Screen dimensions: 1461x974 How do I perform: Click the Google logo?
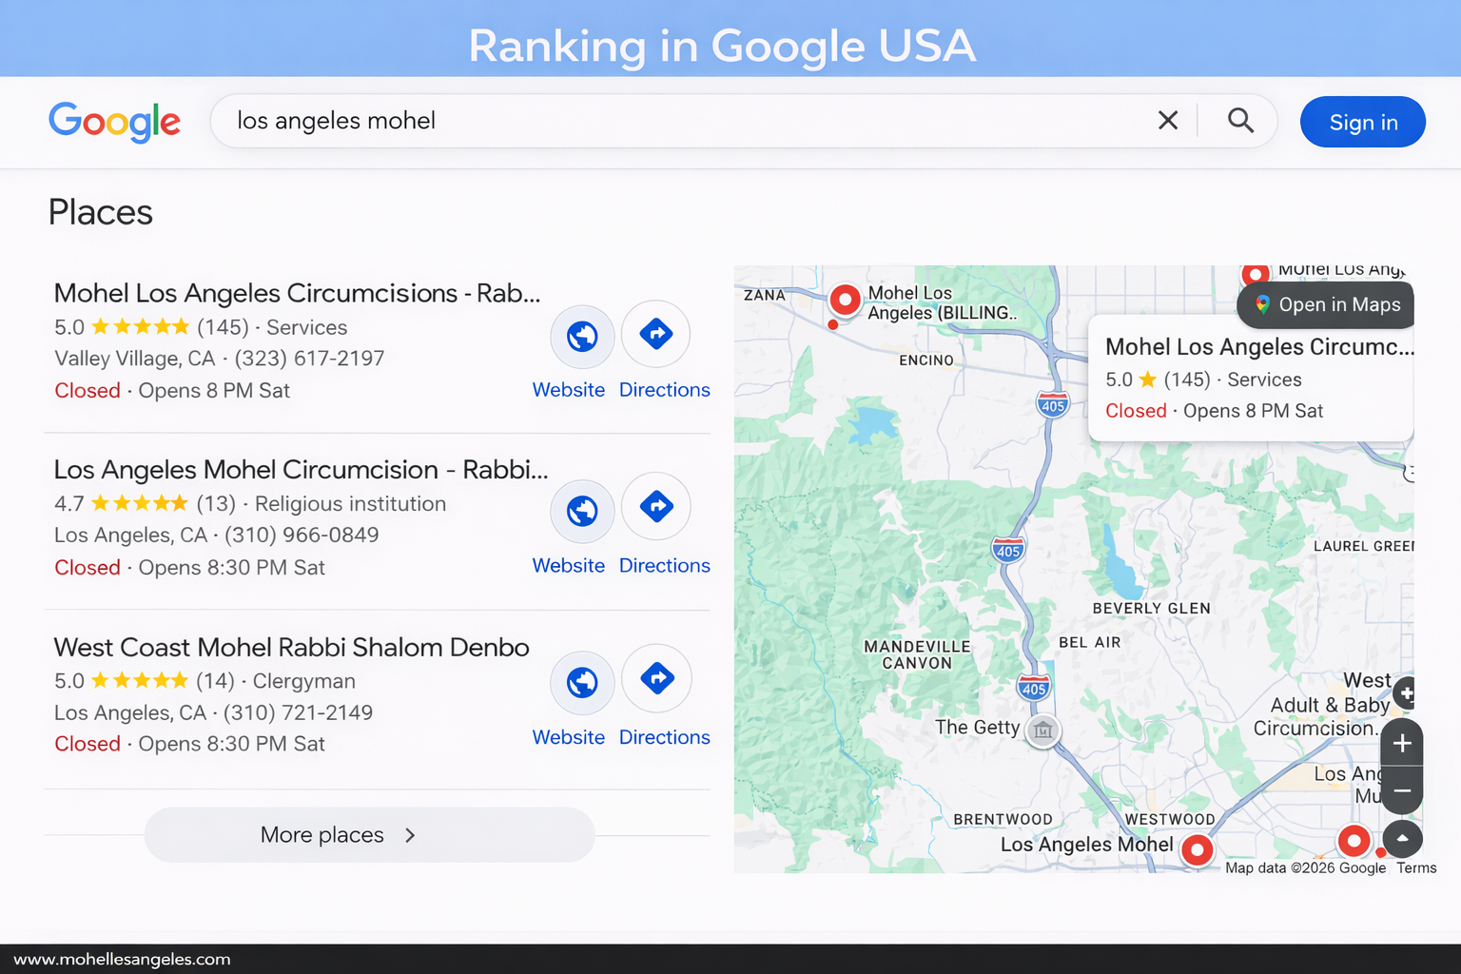(x=114, y=122)
